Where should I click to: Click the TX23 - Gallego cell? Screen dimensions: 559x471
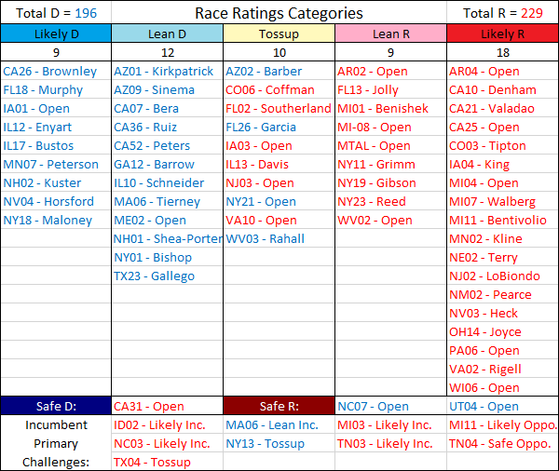[x=167, y=276]
